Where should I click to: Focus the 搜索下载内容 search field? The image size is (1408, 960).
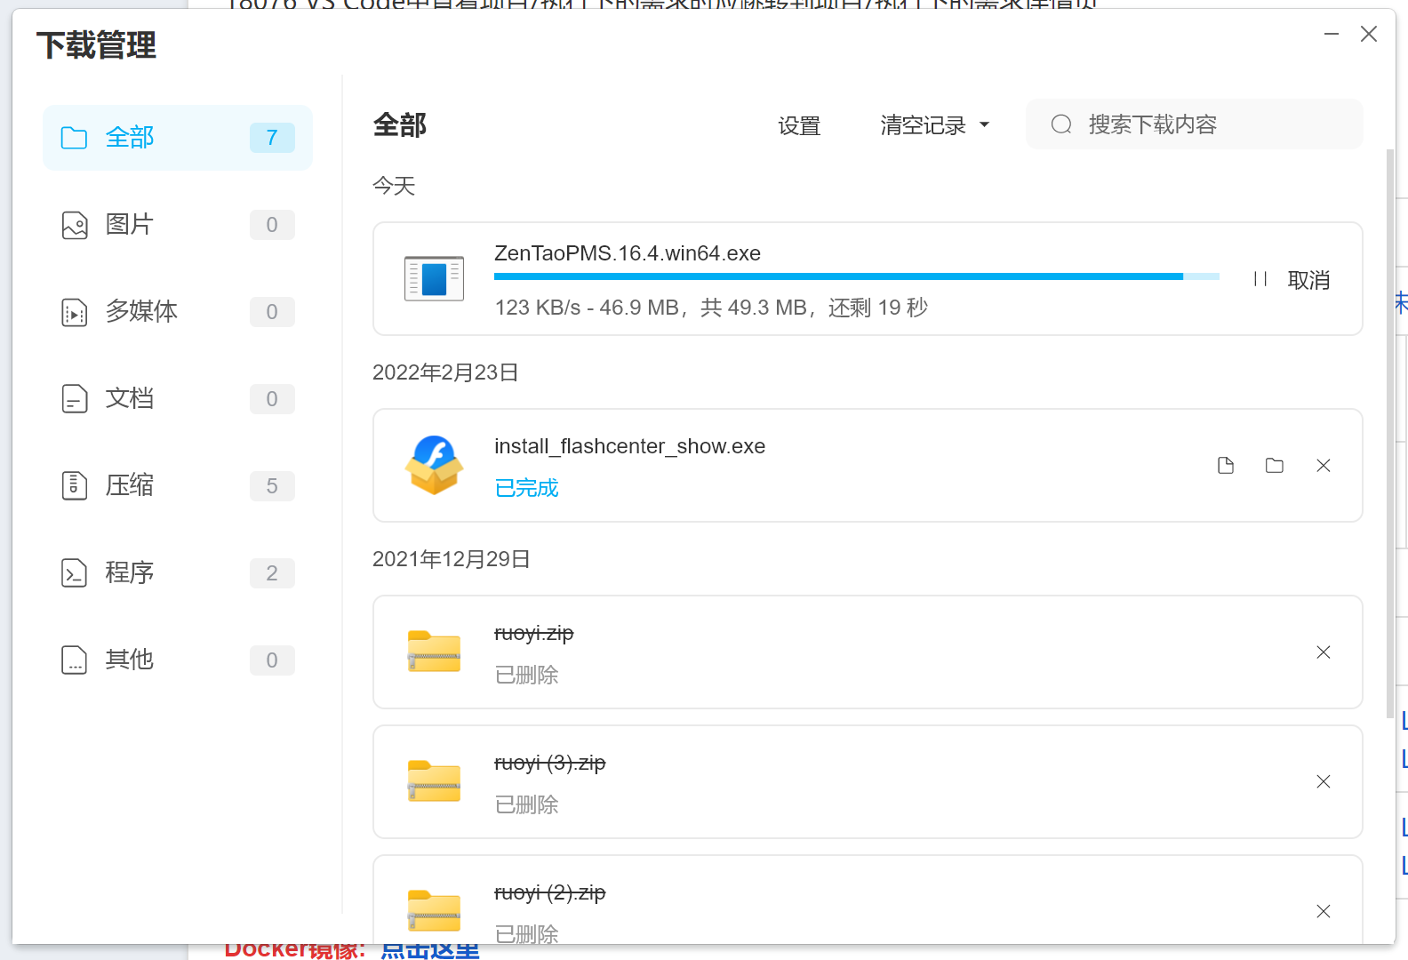[1194, 124]
